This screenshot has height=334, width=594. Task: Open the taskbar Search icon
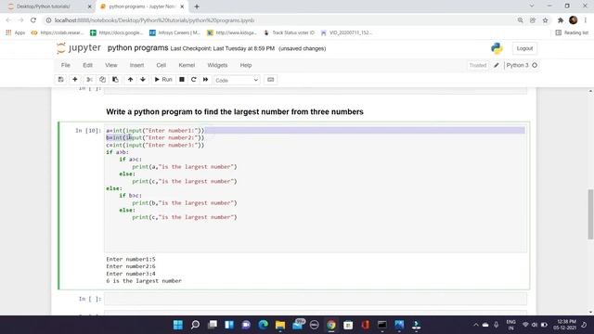pyautogui.click(x=195, y=325)
